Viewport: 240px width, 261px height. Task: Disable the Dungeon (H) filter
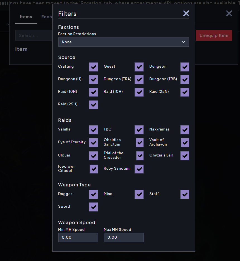(x=93, y=79)
